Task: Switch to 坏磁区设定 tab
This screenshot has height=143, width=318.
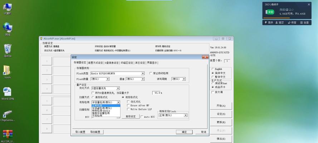Action: tap(127, 63)
